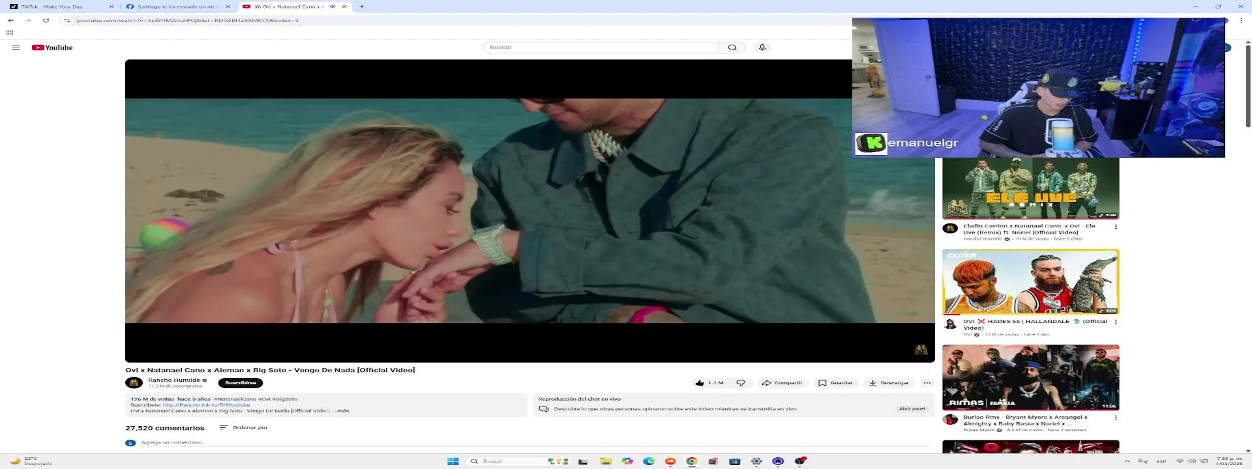Open the Burlao Rmx Rimas thumbnail
Screen dimensions: 1252x469
tap(1031, 377)
